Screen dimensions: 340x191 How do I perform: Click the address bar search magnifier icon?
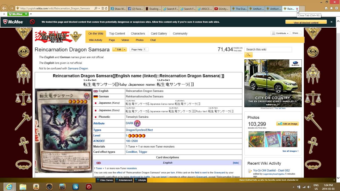click(x=96, y=8)
